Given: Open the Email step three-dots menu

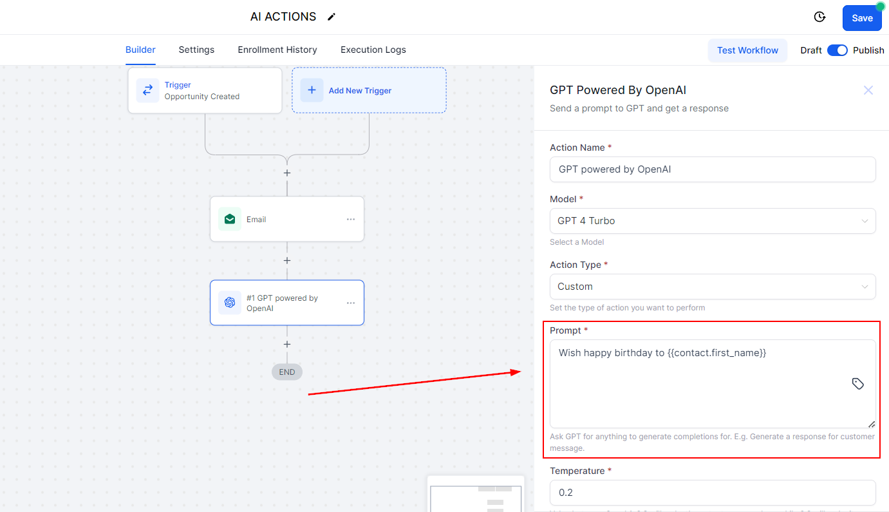Looking at the screenshot, I should coord(351,220).
